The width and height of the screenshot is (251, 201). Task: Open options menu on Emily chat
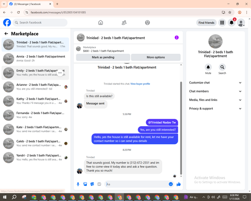point(60,73)
